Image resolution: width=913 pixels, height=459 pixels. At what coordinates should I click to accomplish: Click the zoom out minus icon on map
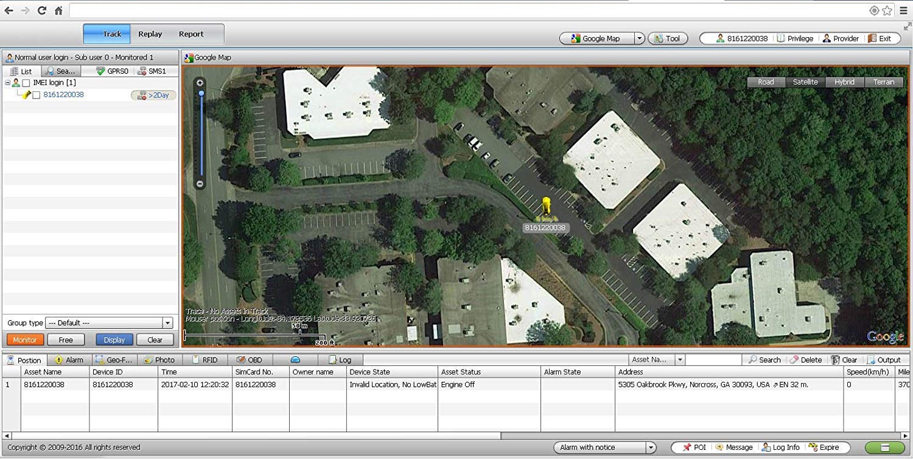click(200, 184)
